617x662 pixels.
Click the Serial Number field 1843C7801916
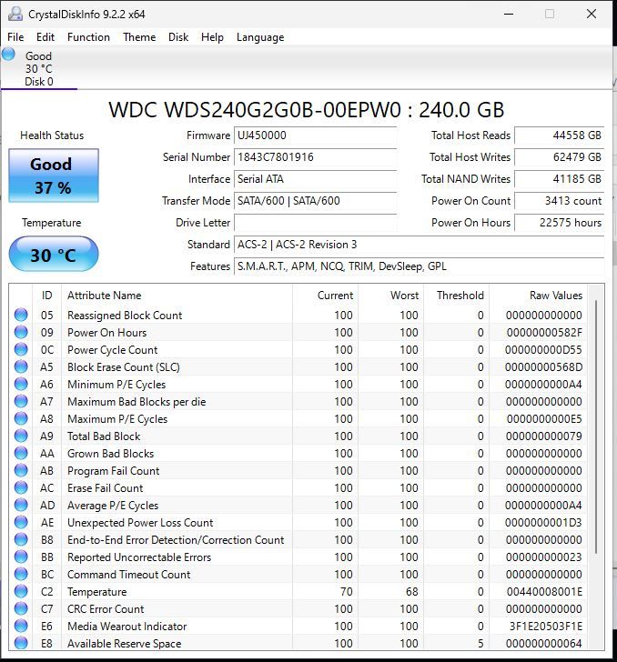click(x=315, y=157)
